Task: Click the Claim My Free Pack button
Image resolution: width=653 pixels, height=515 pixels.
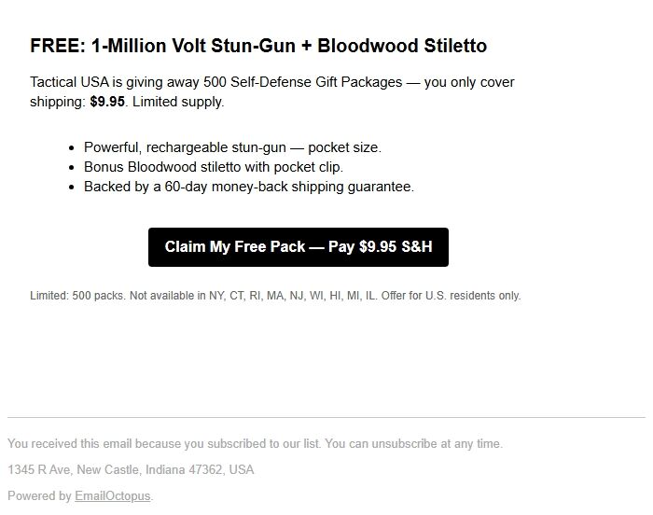Action: (299, 247)
